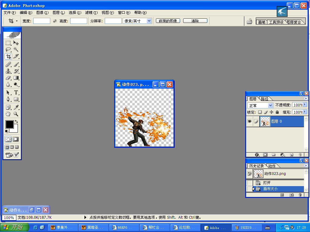This screenshot has height=232, width=310.
Task: Open the Windows 开始 start button
Action: click(15, 227)
